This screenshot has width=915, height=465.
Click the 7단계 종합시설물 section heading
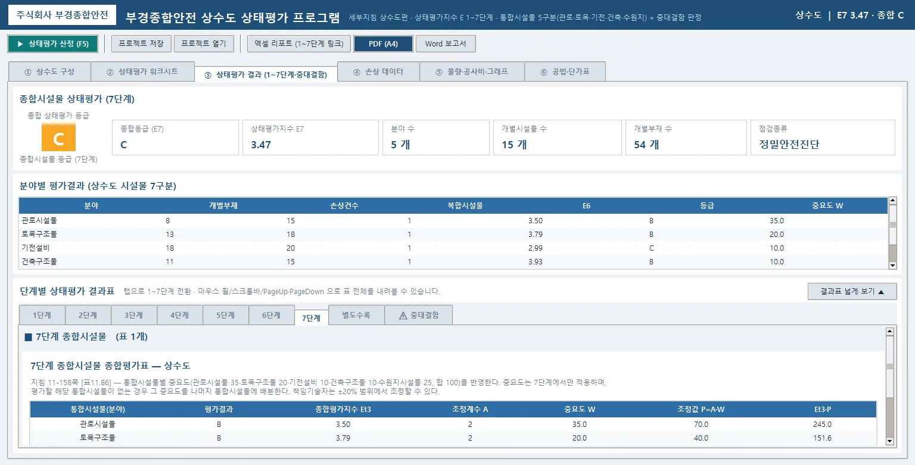tap(86, 337)
